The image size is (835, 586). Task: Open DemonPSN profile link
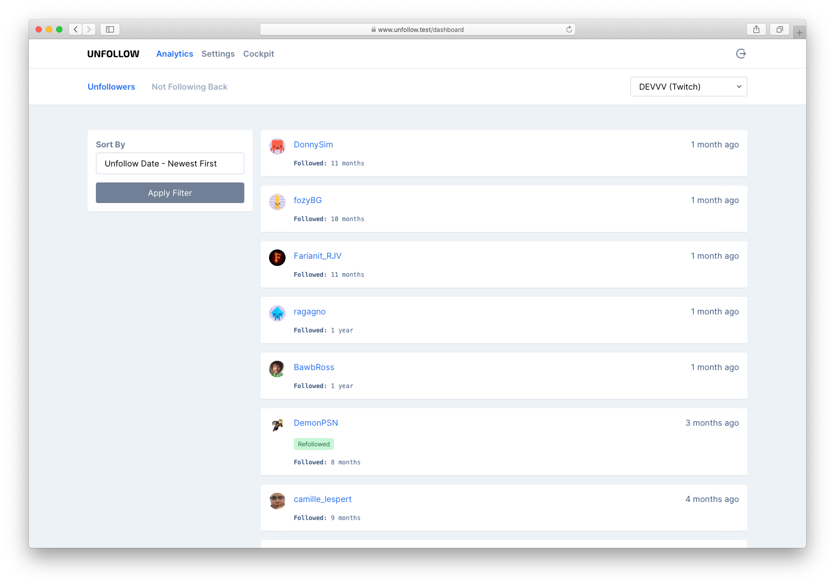[x=316, y=423]
